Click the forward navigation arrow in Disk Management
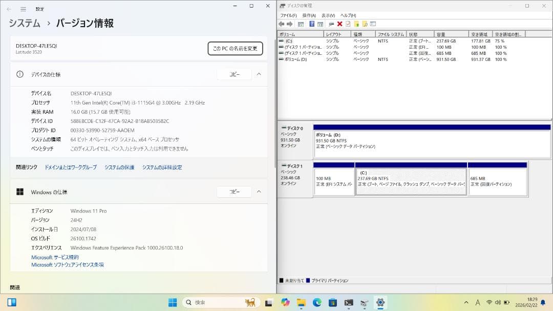This screenshot has width=553, height=311. click(x=289, y=24)
